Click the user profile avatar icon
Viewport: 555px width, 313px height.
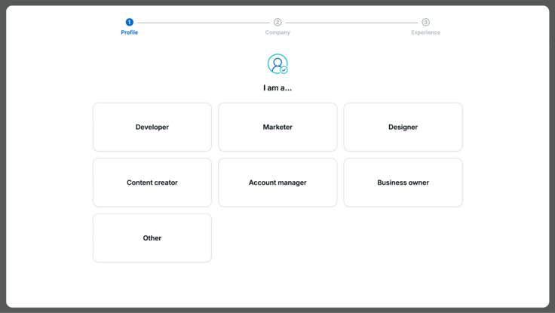point(277,64)
